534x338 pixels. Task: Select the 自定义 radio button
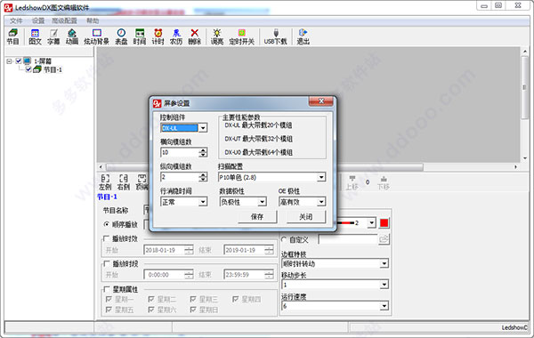(284, 239)
